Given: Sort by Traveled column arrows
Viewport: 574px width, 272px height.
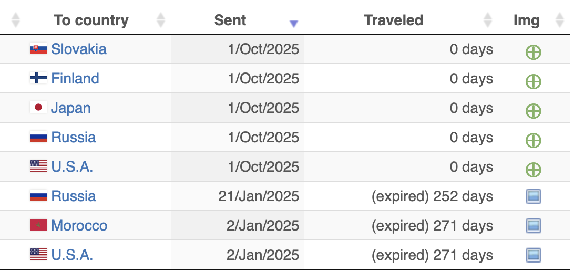Looking at the screenshot, I should coord(488,20).
